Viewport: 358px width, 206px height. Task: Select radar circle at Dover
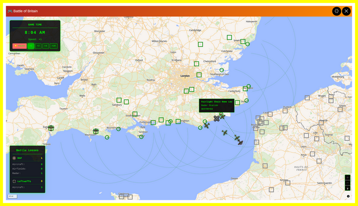pyautogui.click(x=246, y=100)
